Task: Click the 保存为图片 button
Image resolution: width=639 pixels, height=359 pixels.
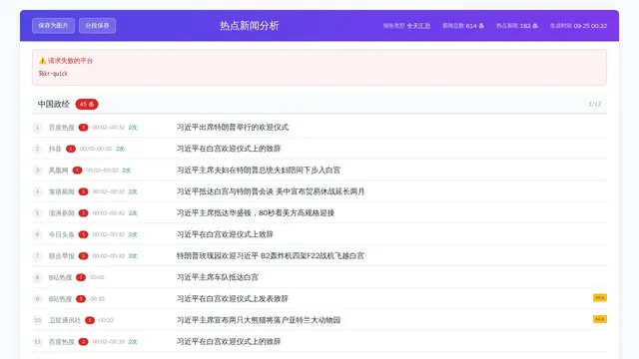Action: click(53, 26)
